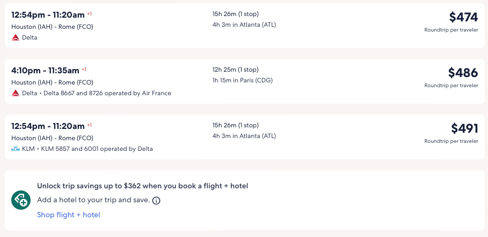Open the Shop flight + hotel link
488x237 pixels.
click(x=68, y=215)
